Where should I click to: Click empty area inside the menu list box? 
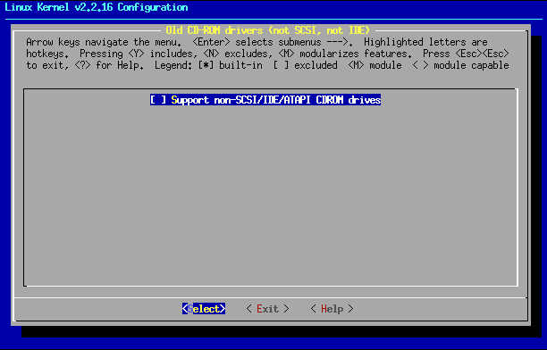click(x=270, y=196)
